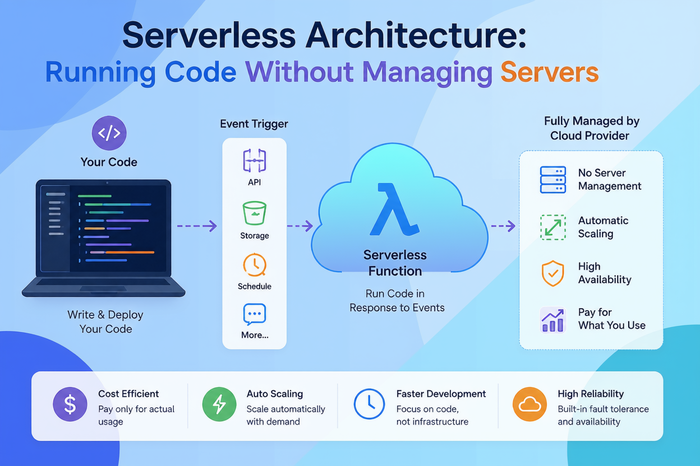Click the green Storage bucket icon

click(254, 213)
